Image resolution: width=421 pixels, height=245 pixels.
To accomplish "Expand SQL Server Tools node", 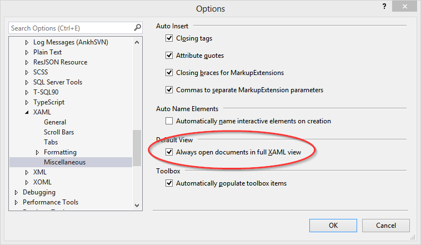I will click(x=27, y=82).
